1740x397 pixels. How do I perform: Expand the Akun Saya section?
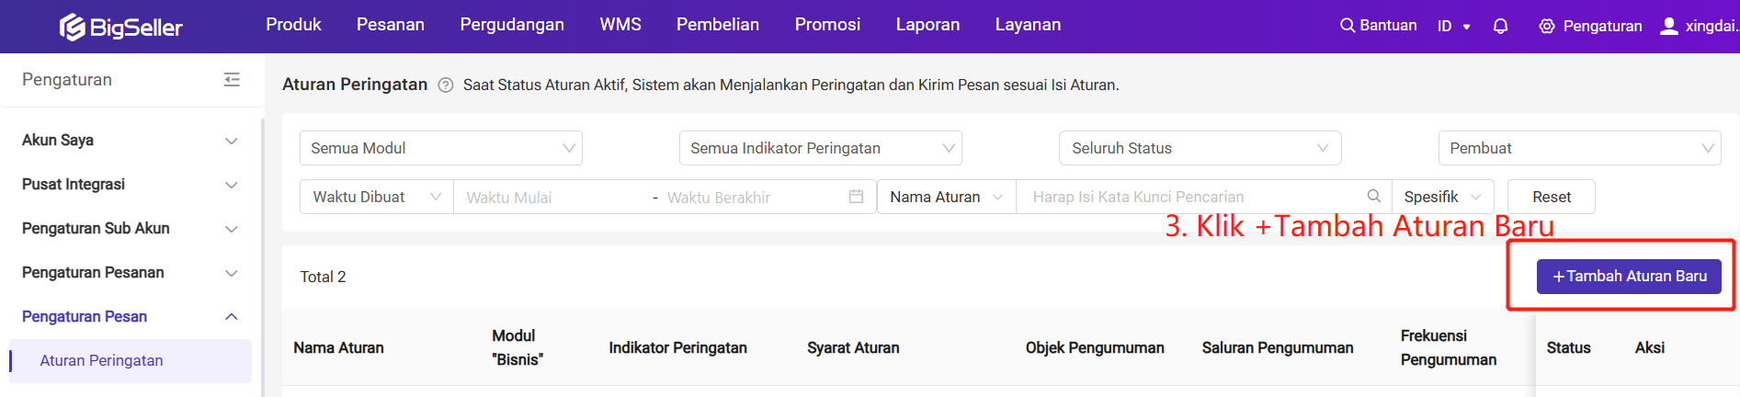(x=130, y=141)
